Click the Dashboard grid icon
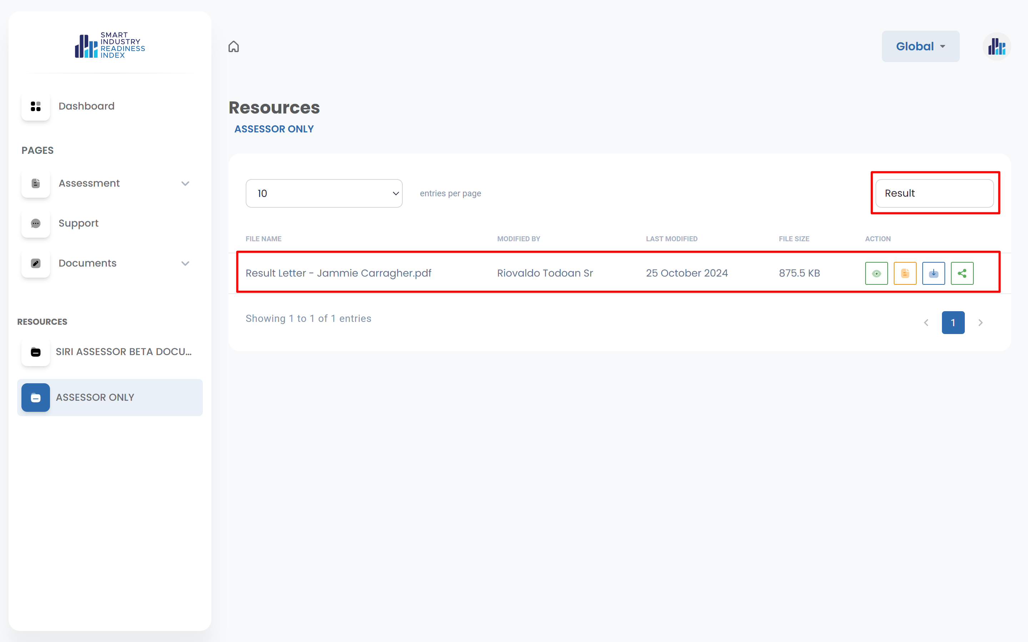The image size is (1028, 642). pyautogui.click(x=36, y=106)
